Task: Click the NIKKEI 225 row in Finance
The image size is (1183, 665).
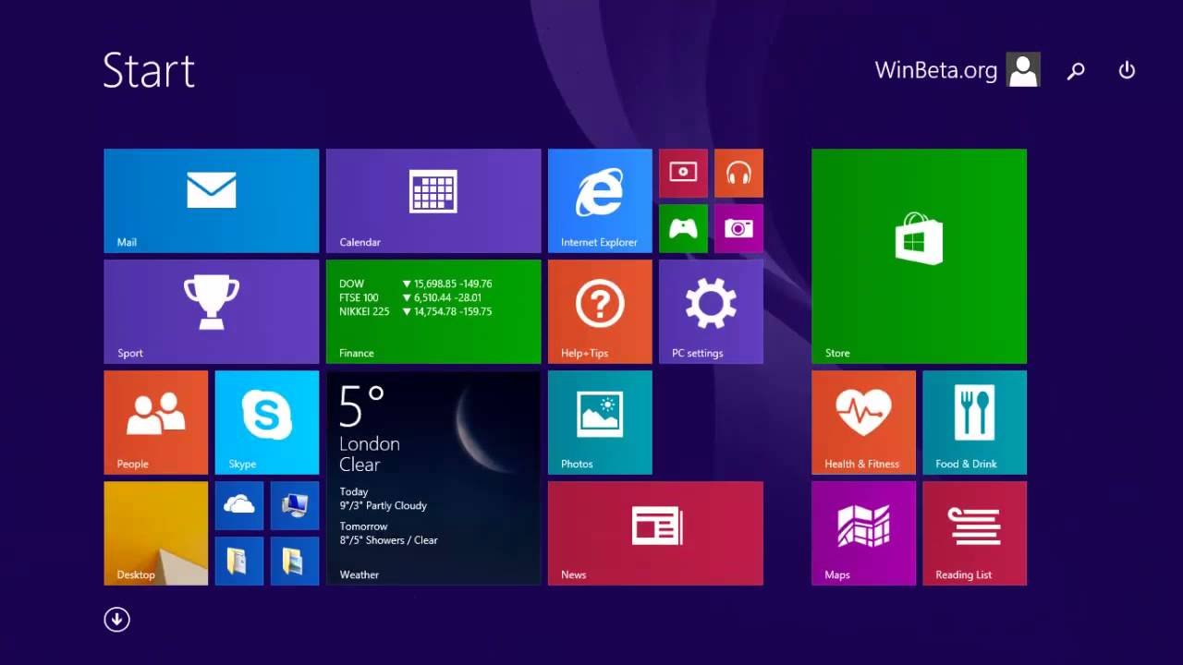Action: click(416, 311)
